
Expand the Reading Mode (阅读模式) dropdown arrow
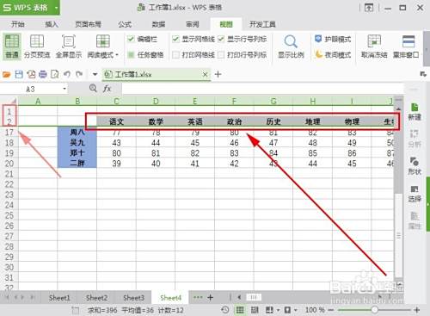coord(117,55)
